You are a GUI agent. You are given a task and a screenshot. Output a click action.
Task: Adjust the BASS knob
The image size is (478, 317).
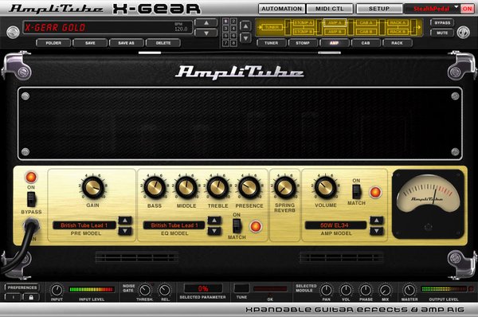[155, 187]
